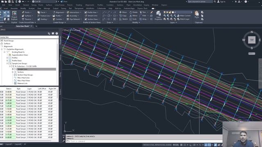Expand the Draw panel title
Viewport: 262px width, 147px height.
coord(110,22)
